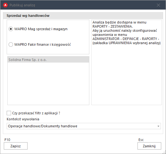Click the resize grip in the dialog corner
Viewport: 166px width, 154px height.
[x=164, y=152]
